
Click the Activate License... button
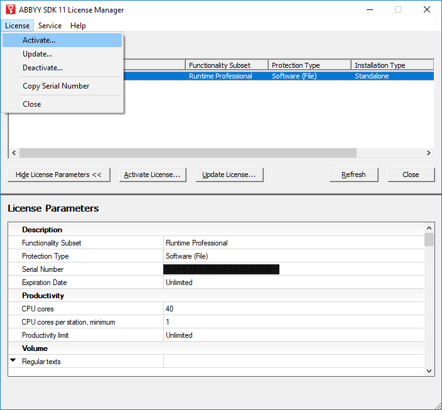(x=153, y=175)
